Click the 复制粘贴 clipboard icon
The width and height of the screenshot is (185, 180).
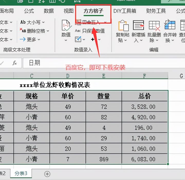click(123, 25)
